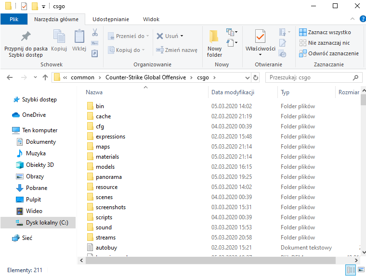Sort by Data modyfikacji column header
This screenshot has width=366, height=276.
pos(233,92)
